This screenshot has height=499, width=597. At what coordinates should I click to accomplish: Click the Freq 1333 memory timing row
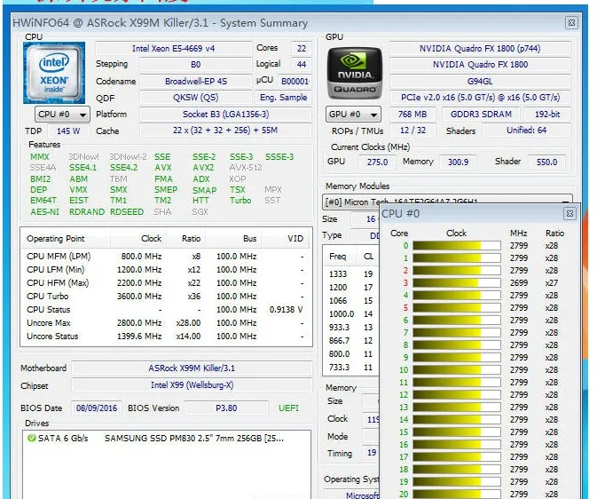click(x=351, y=274)
